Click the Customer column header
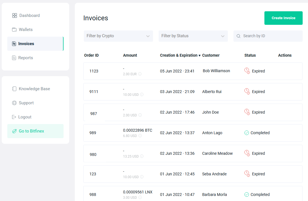 pyautogui.click(x=211, y=55)
